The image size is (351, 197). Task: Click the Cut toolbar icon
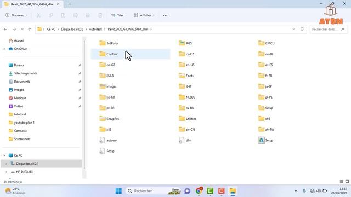[x=38, y=15]
